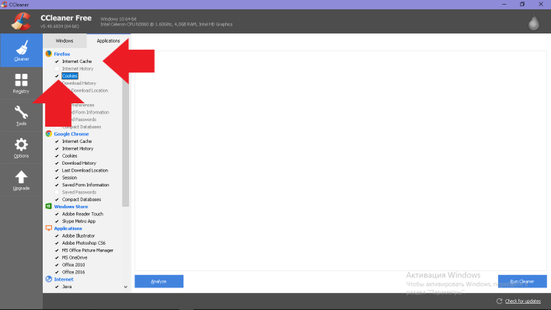
Task: Click the system info text in header
Action: (166, 22)
